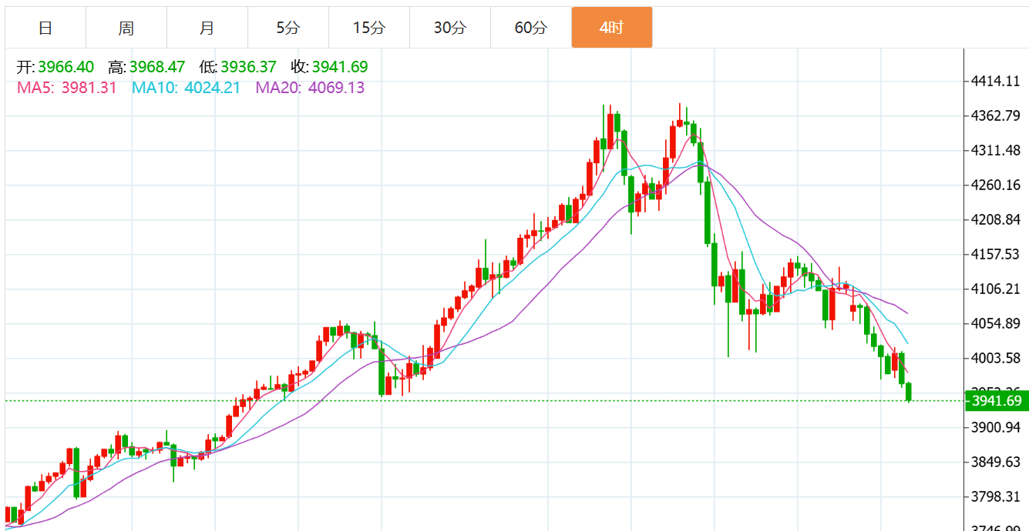Click the low price 3936.37

click(x=248, y=68)
